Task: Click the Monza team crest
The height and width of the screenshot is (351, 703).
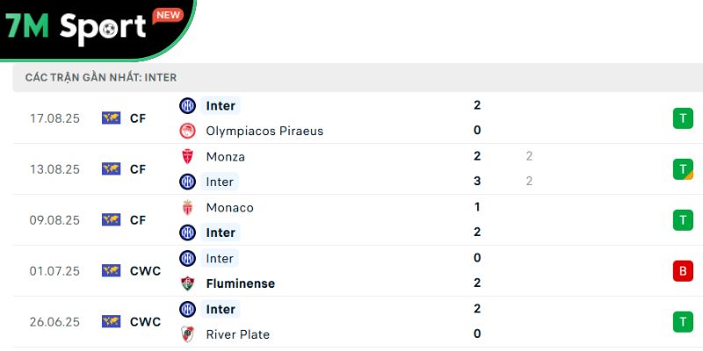Action: (x=187, y=156)
